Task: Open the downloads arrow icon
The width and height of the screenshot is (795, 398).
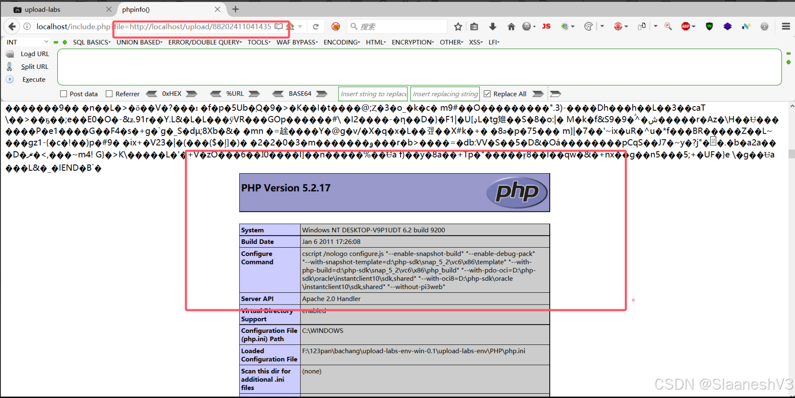Action: [x=492, y=27]
